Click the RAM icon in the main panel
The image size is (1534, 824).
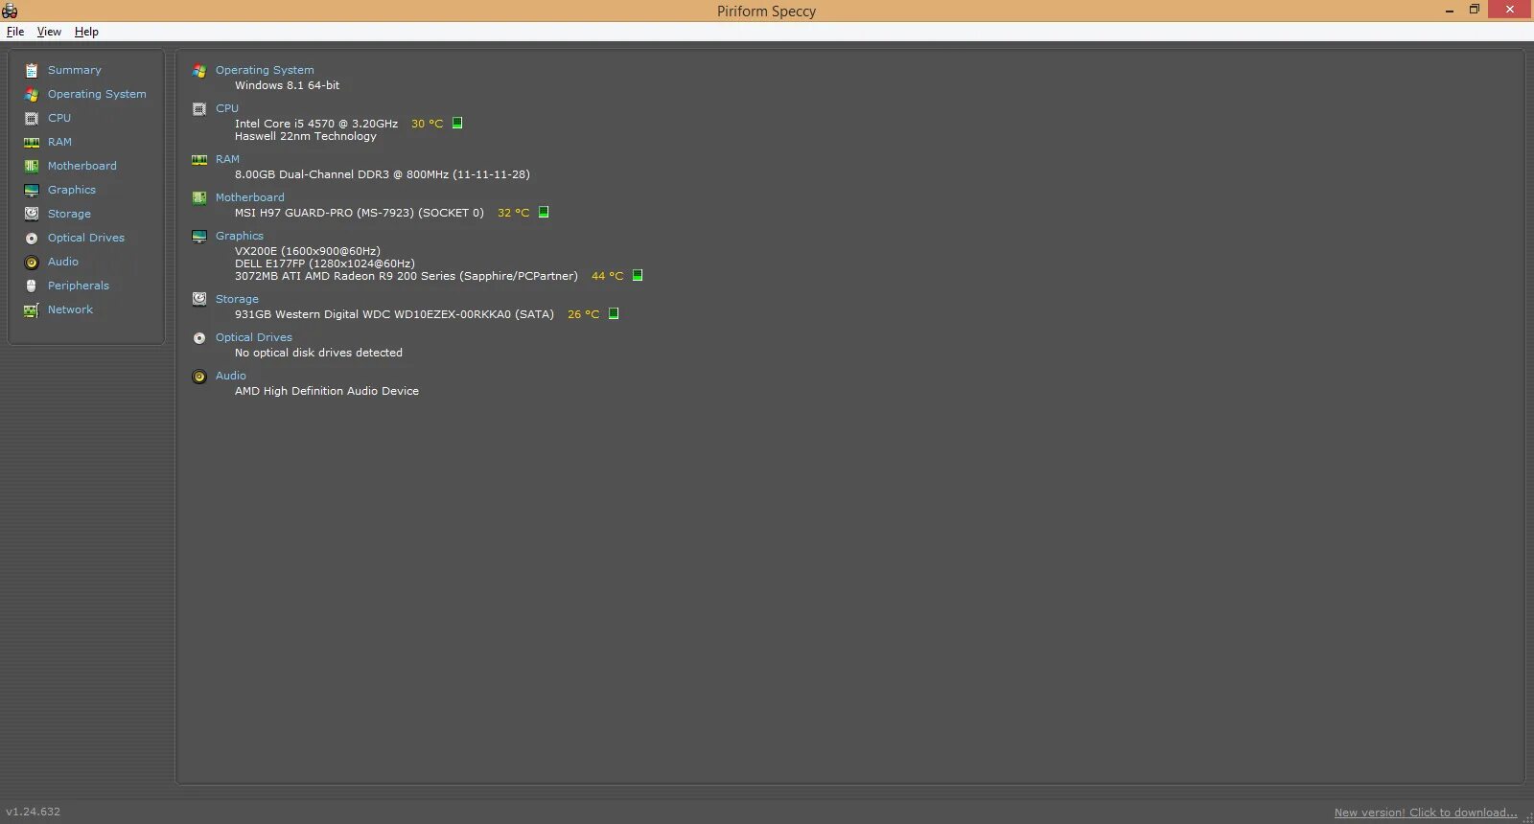click(x=199, y=159)
